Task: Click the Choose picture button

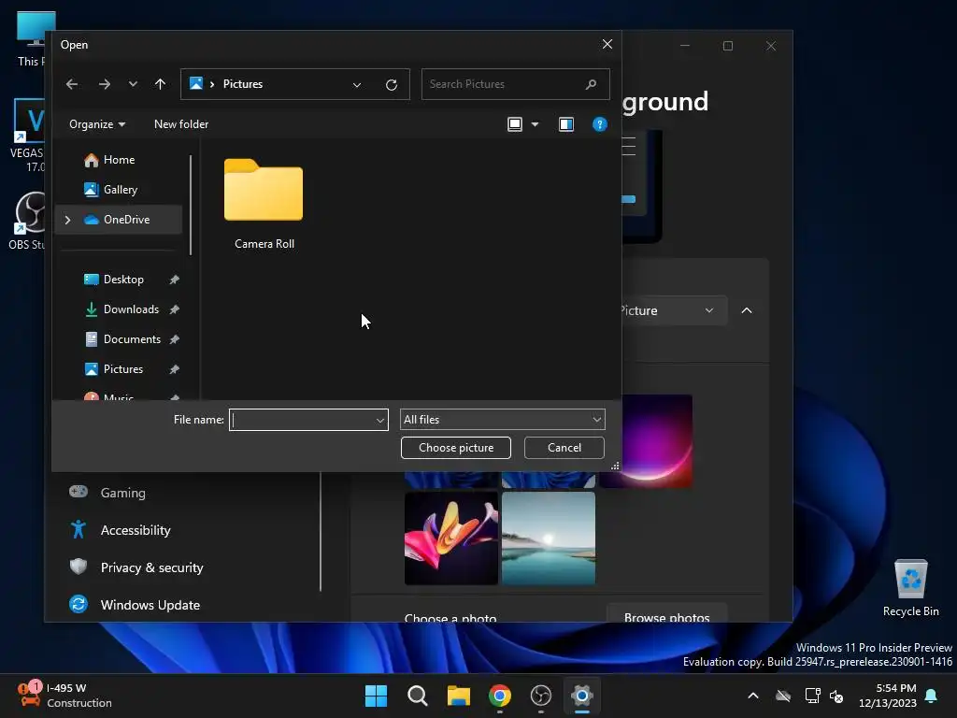Action: tap(456, 448)
